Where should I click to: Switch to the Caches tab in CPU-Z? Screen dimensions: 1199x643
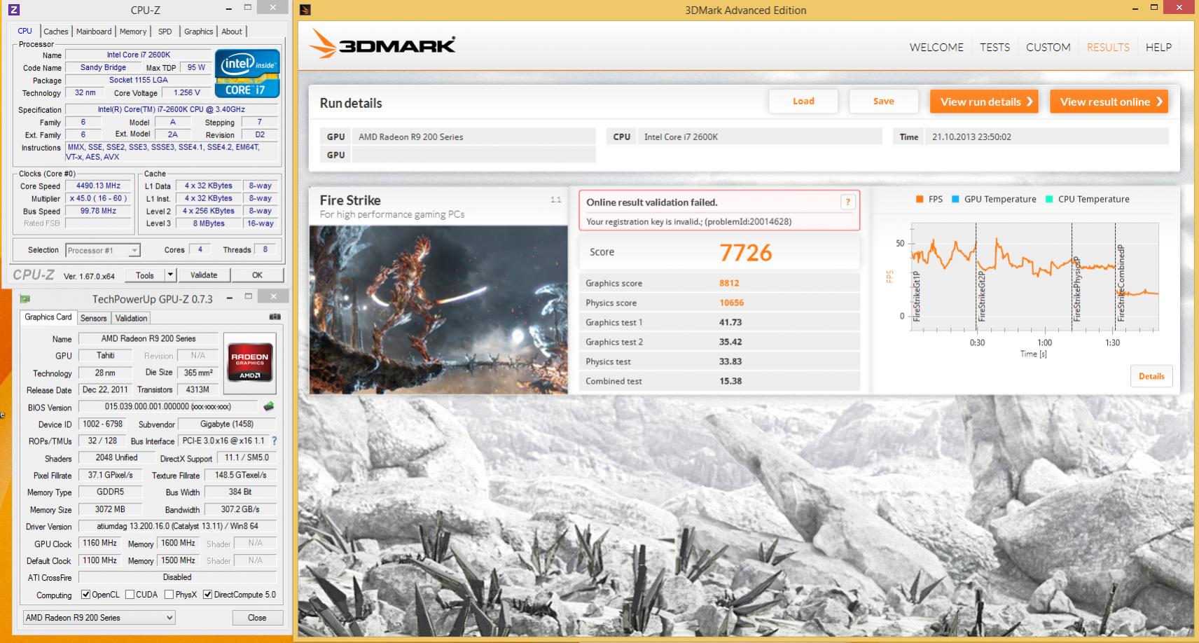coord(55,32)
